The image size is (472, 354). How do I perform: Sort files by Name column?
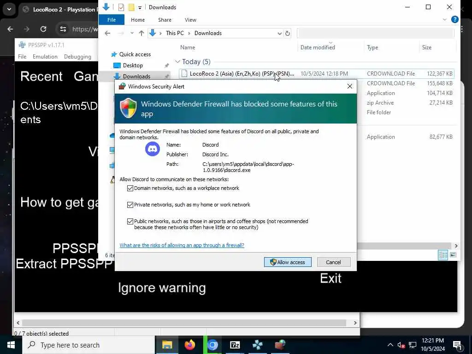tap(188, 47)
